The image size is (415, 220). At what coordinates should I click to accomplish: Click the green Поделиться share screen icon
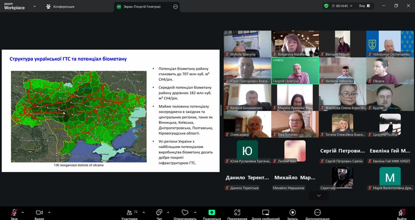(212, 212)
